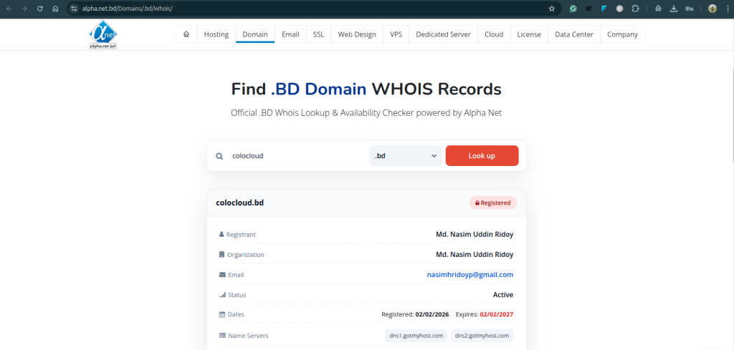Click the dns2.gotmyhost.com name server
The image size is (734, 350).
[482, 336]
